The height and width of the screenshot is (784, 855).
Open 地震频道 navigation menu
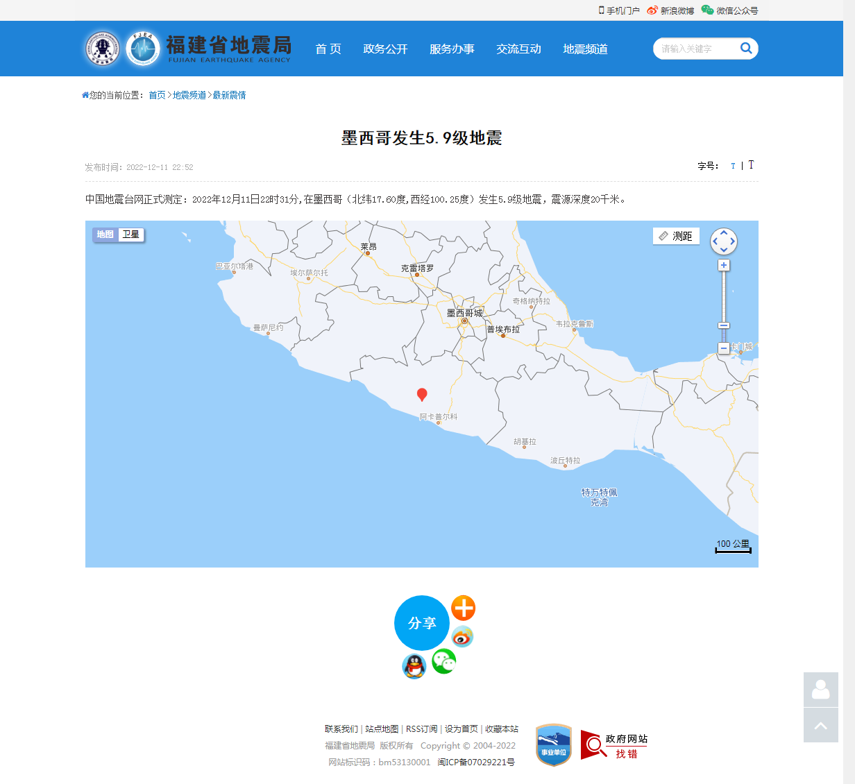pyautogui.click(x=585, y=49)
